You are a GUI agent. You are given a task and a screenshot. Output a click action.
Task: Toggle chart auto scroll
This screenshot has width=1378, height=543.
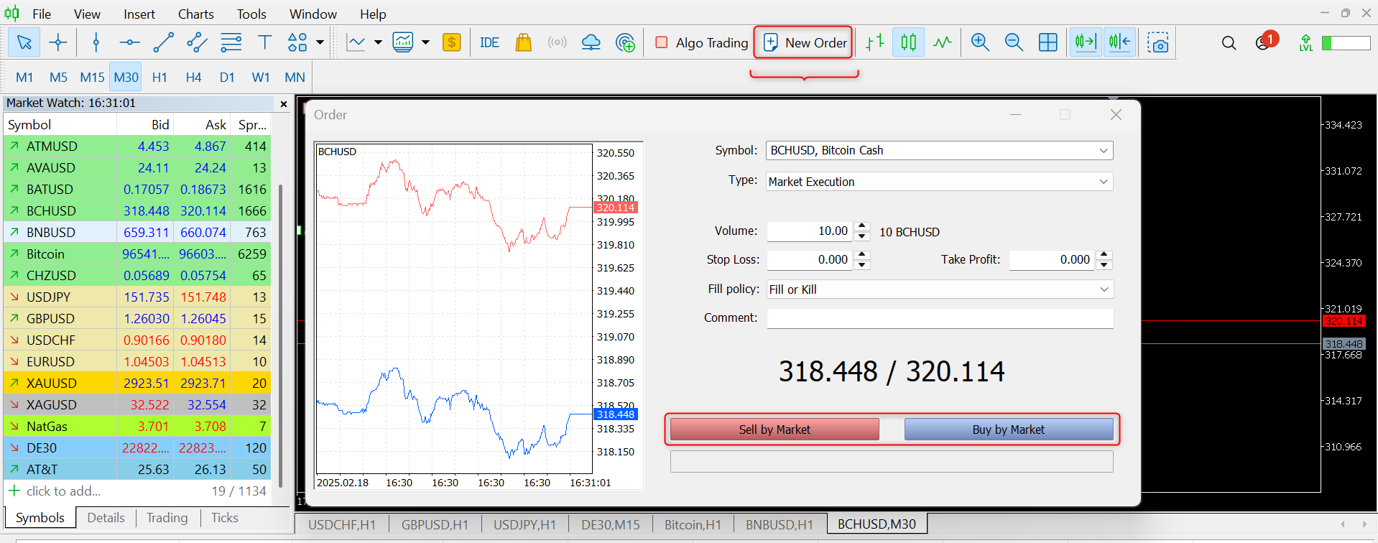click(1086, 42)
